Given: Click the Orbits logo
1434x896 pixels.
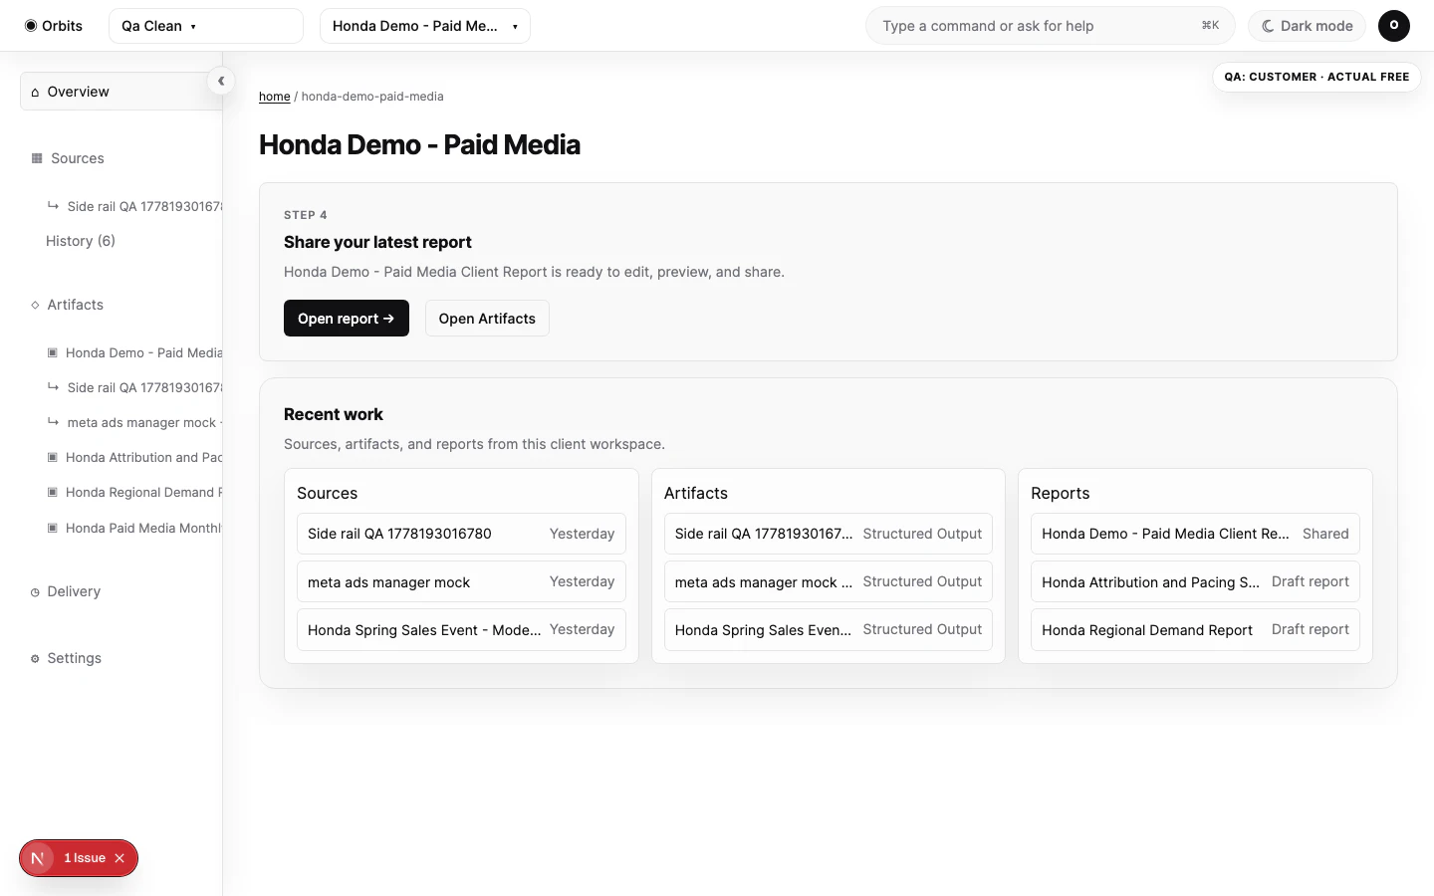Looking at the screenshot, I should tap(54, 26).
